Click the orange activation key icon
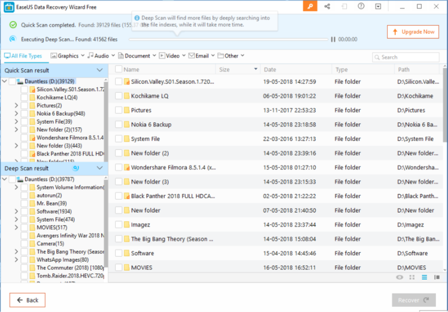The width and height of the screenshot is (448, 312). tap(310, 6)
